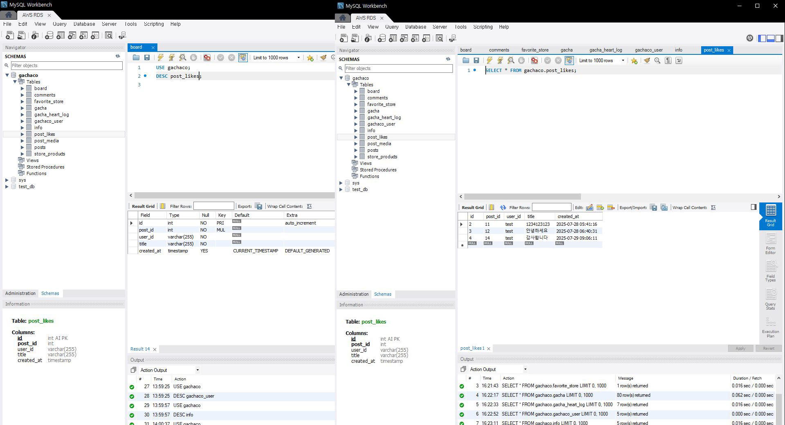The image size is (785, 425).
Task: Click Beautify query broom icon, right window
Action: pyautogui.click(x=647, y=61)
